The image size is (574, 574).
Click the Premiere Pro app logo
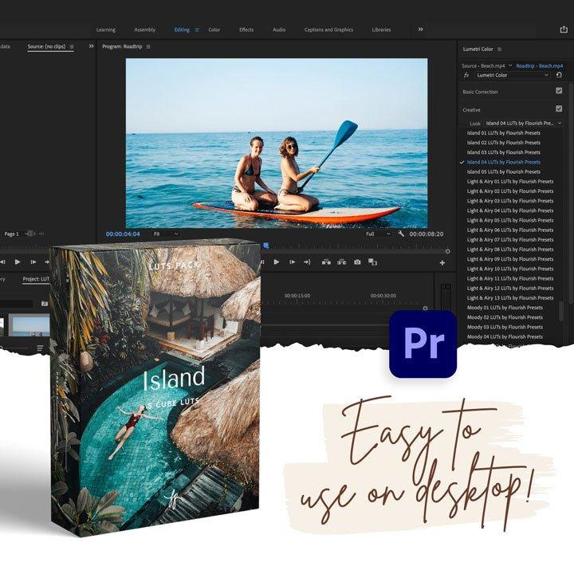coord(423,344)
